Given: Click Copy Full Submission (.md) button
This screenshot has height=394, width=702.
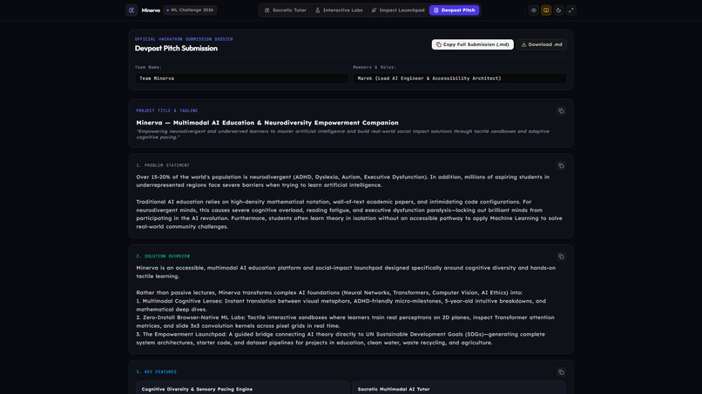Looking at the screenshot, I should (472, 44).
